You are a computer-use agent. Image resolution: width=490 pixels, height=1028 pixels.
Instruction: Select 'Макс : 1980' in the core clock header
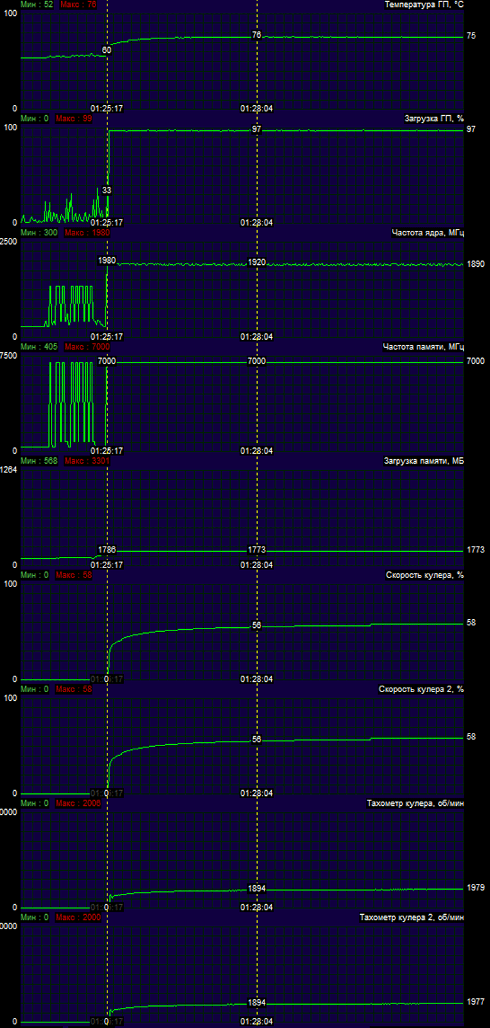(87, 233)
